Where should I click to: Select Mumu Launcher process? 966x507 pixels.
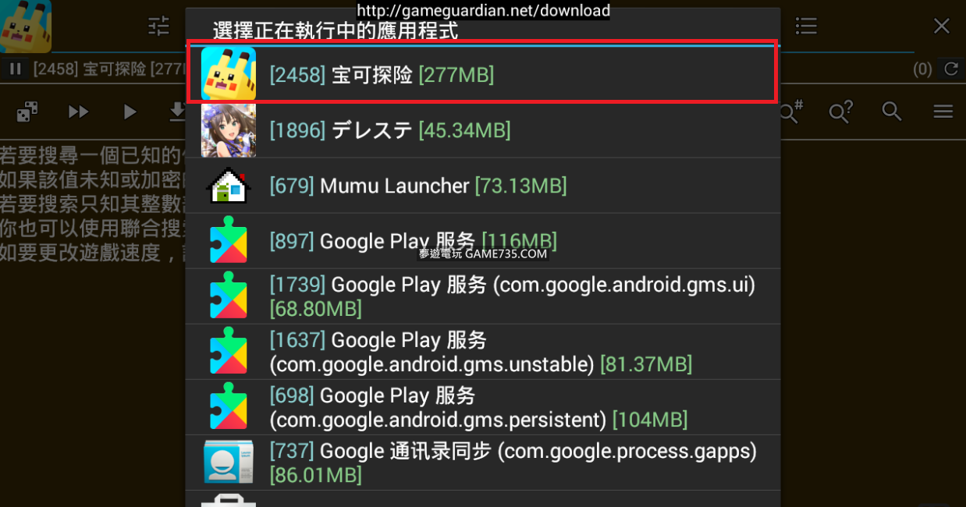coord(482,186)
